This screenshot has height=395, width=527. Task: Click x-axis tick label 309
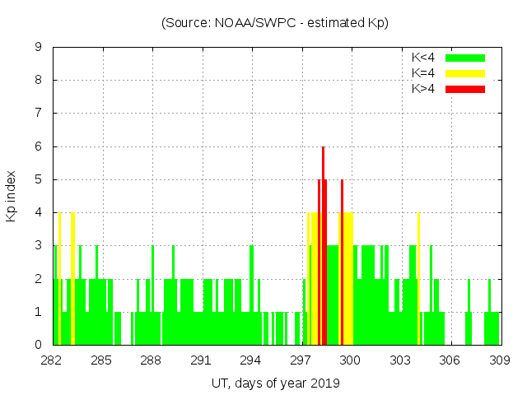[x=499, y=360]
